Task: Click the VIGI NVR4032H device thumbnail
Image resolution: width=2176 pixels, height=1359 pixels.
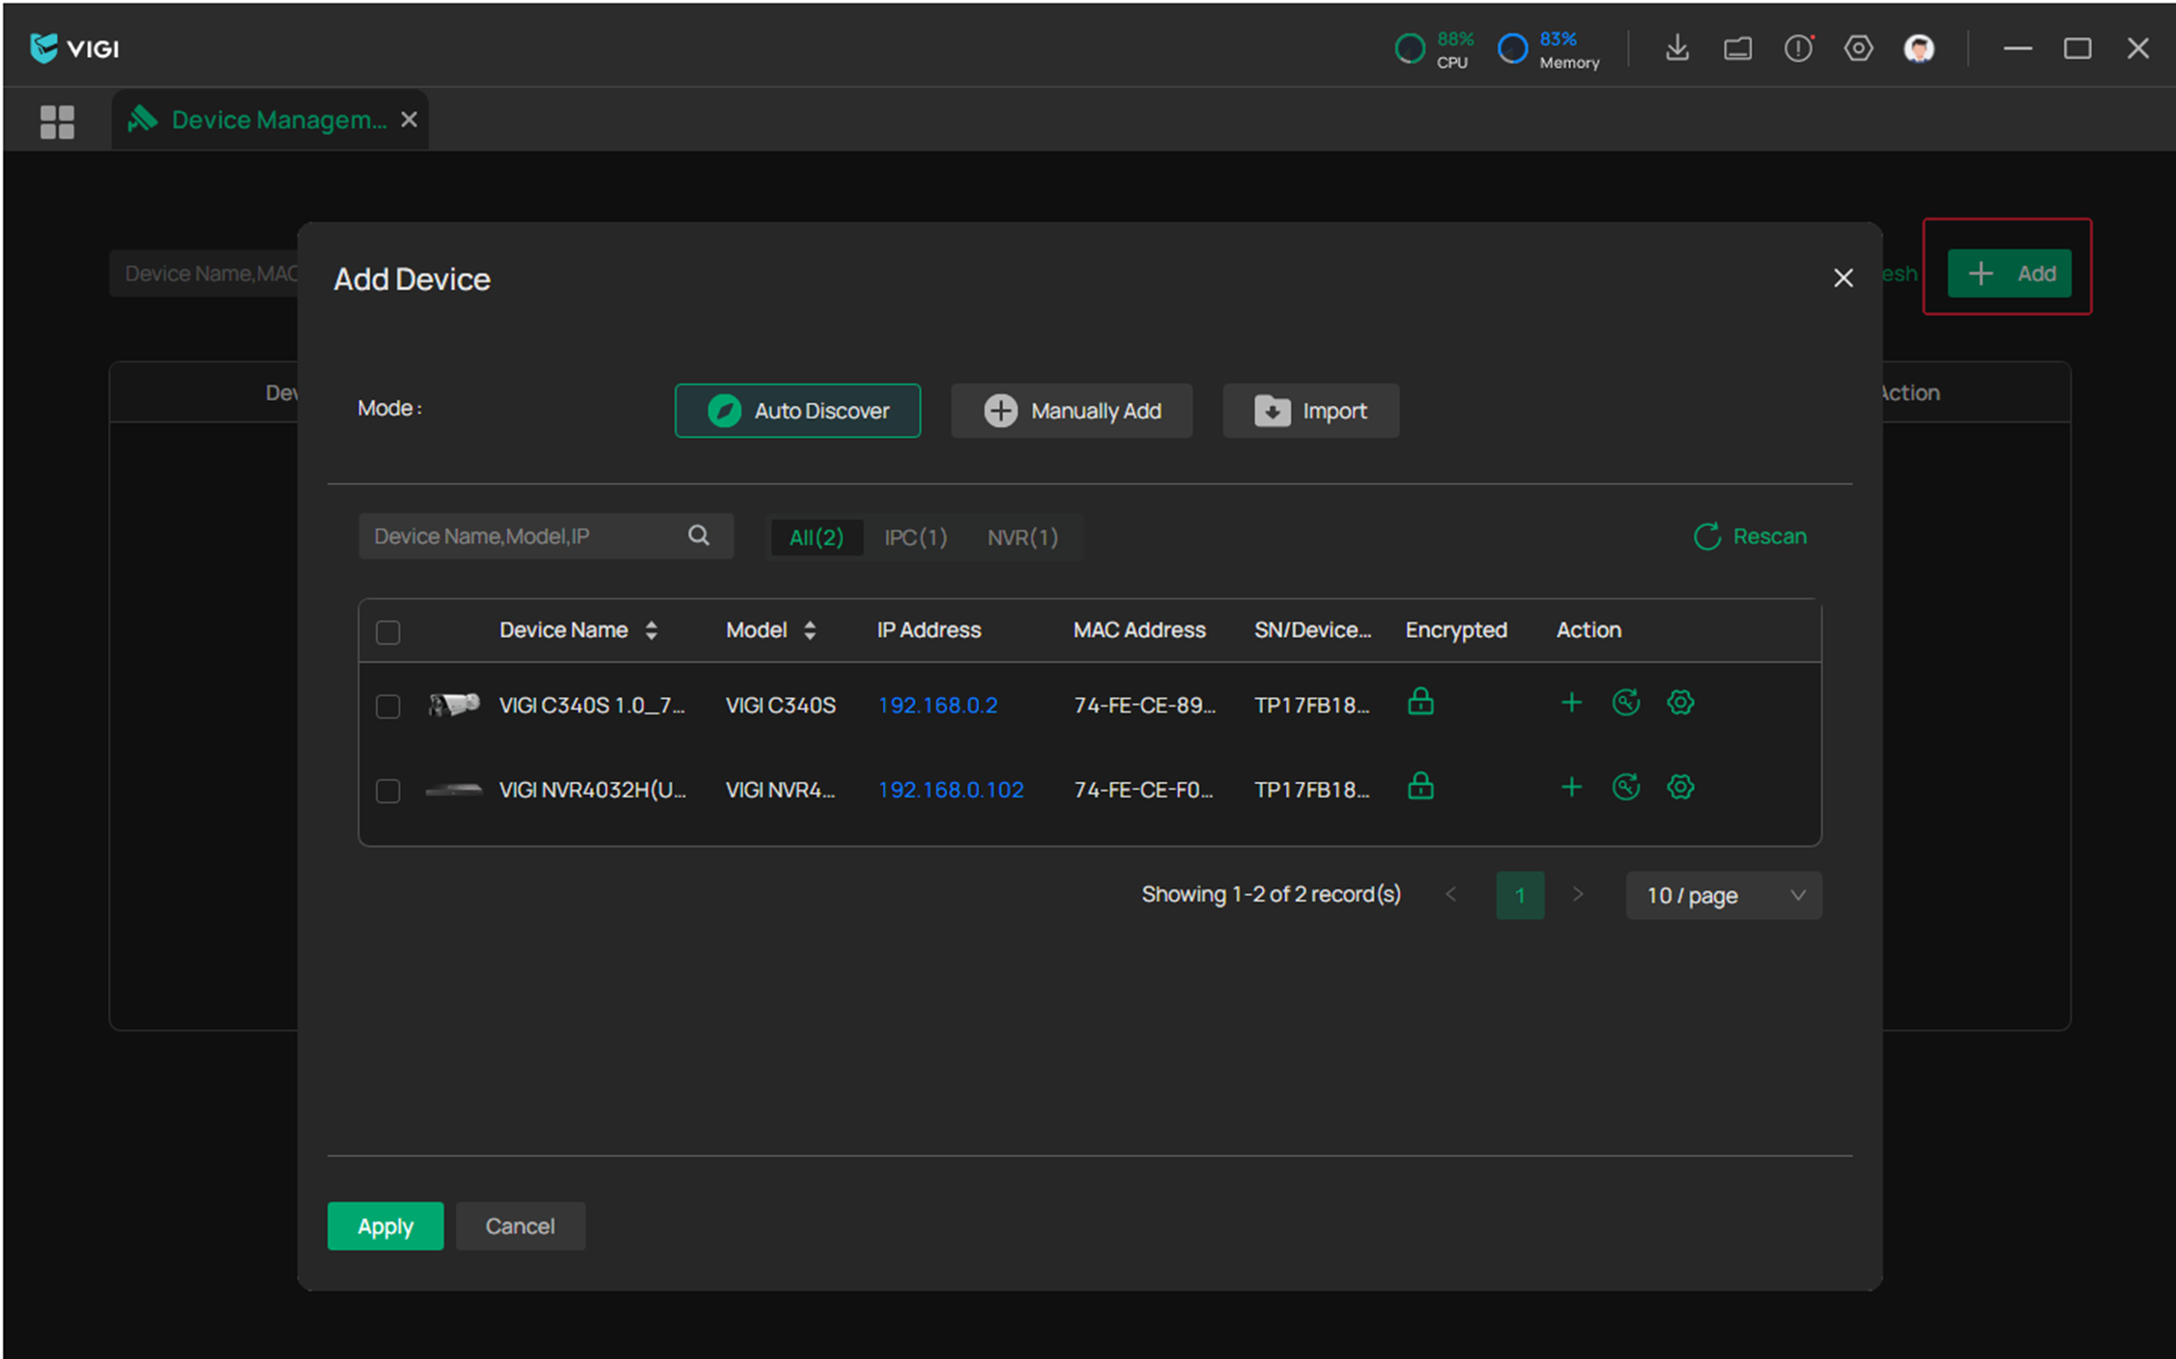Action: tap(454, 790)
